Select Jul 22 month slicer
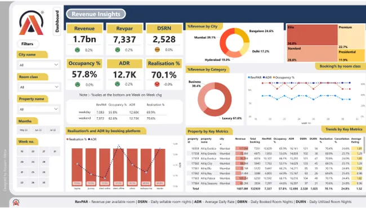Viewport: 366px width, 208px height. click(x=53, y=130)
